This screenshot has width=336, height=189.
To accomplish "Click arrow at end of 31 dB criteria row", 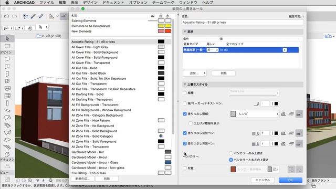I will tap(285, 50).
